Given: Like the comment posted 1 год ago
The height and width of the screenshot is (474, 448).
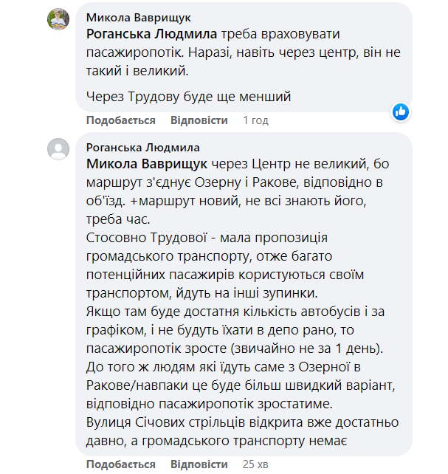Looking at the screenshot, I should 121,120.
